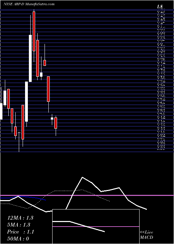Click the '12MA : 1.3' reading

coord(20,218)
